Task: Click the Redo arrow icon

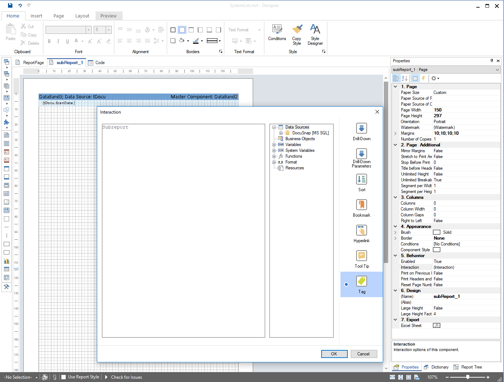Action: (29, 5)
